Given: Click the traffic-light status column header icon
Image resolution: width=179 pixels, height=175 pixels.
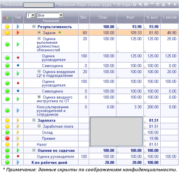Looking at the screenshot, I should click(7, 18).
